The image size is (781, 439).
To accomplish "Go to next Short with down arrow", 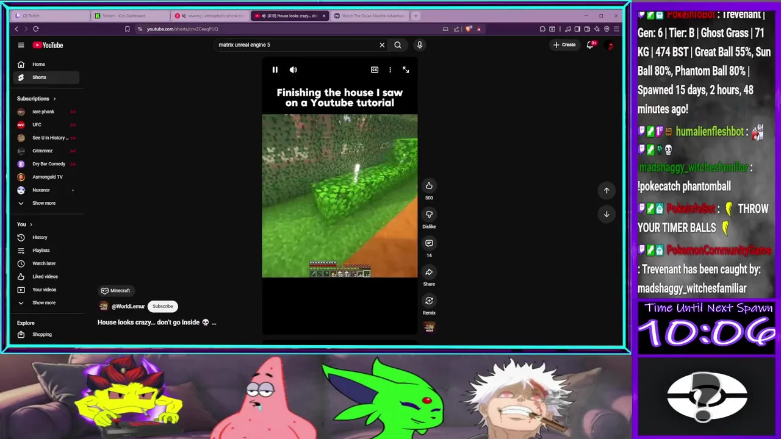I will click(x=606, y=214).
